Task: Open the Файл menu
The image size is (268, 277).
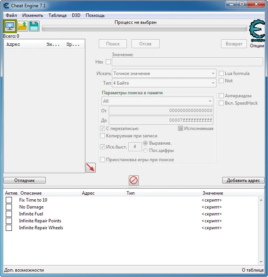Action: (x=11, y=15)
